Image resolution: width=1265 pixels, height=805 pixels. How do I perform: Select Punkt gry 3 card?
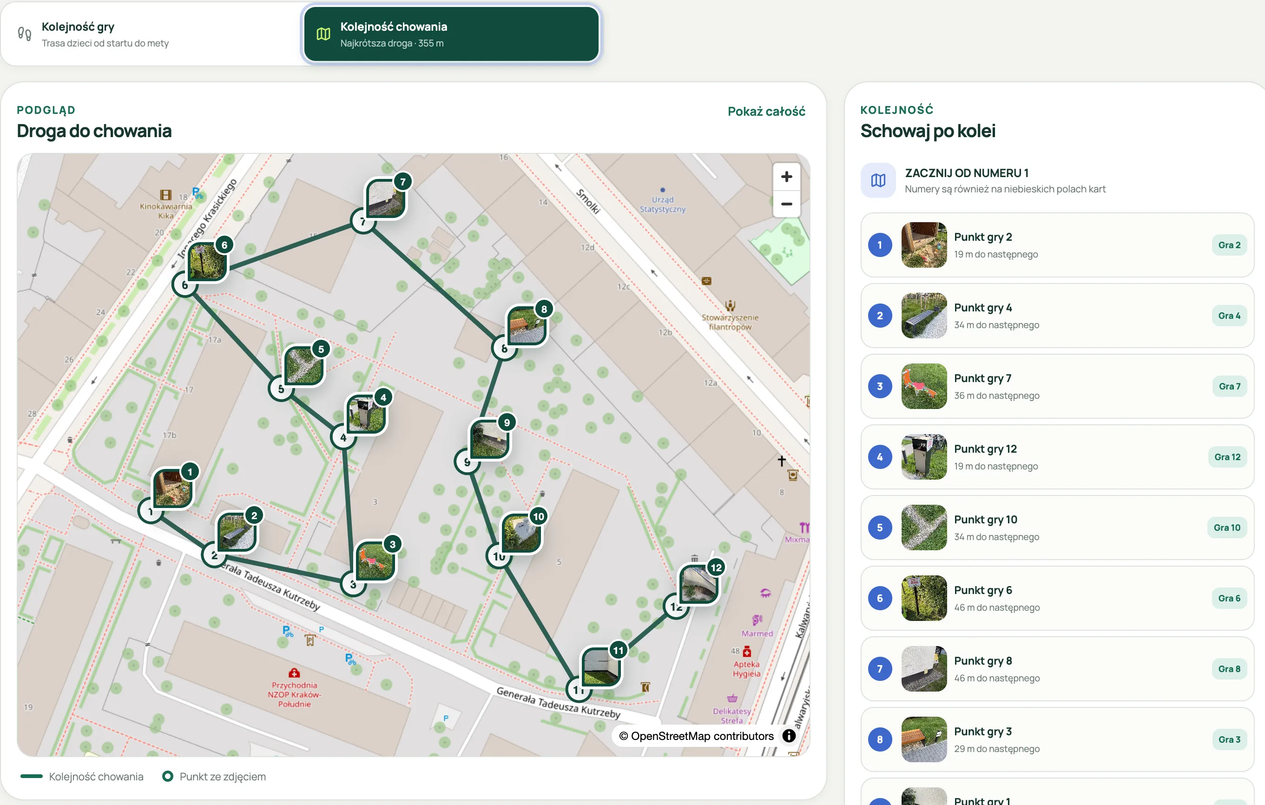[1057, 740]
